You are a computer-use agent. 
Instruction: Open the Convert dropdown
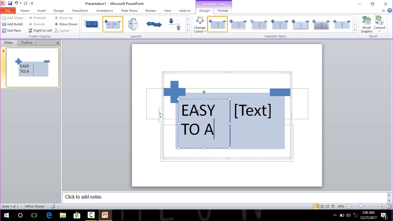(379, 25)
